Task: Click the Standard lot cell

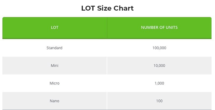Action: click(54, 48)
